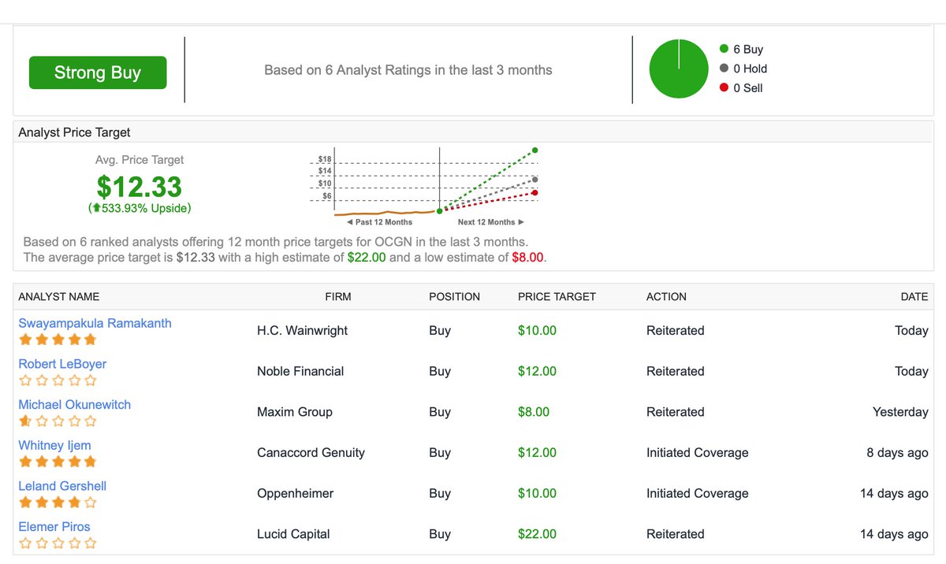Click the Yesterday date in Maxim Group row

(900, 412)
